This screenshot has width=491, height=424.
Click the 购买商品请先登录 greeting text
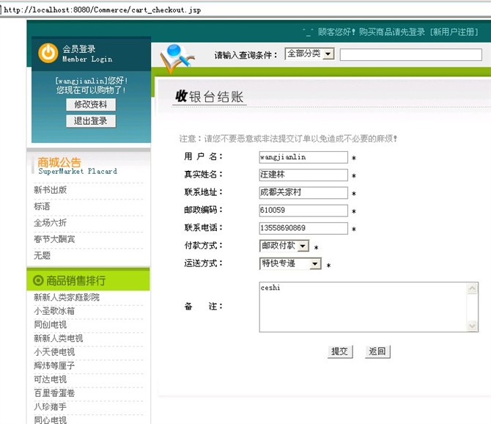click(392, 32)
